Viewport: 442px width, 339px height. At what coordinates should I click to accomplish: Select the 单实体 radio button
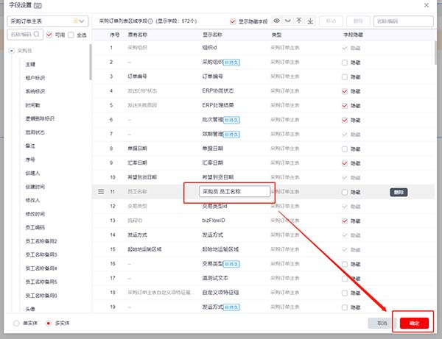pos(17,323)
